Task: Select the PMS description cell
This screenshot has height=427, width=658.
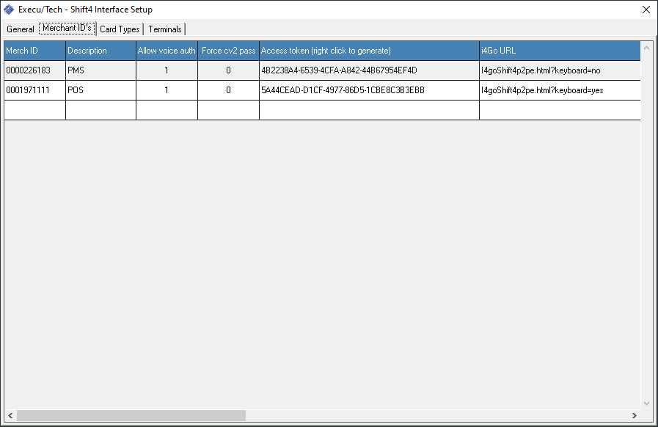Action: (x=100, y=70)
